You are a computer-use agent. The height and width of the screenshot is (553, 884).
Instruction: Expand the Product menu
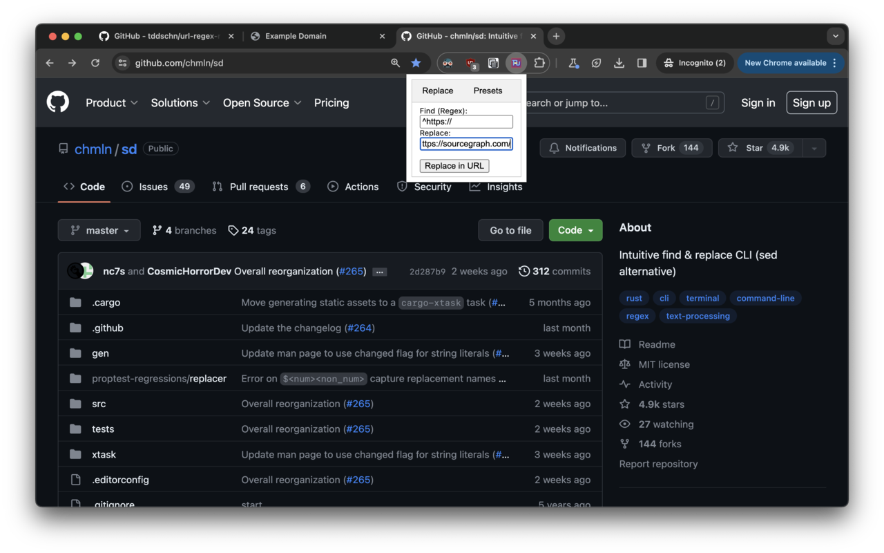pos(111,102)
